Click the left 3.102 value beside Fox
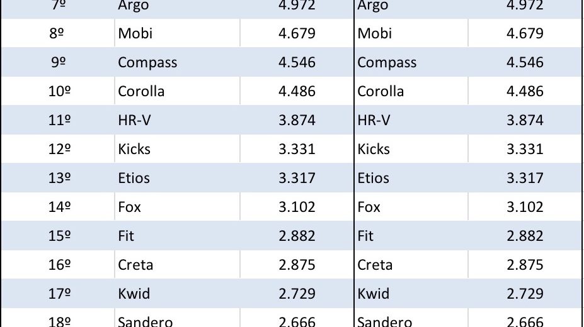Image resolution: width=584 pixels, height=327 pixels. [297, 207]
